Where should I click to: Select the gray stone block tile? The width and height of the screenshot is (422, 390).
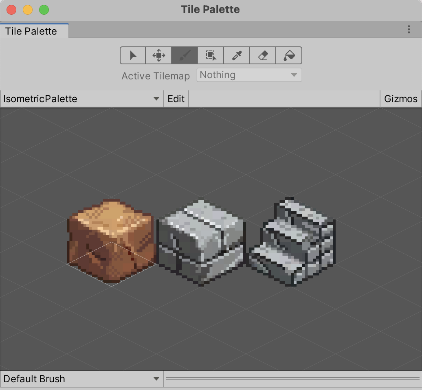201,241
